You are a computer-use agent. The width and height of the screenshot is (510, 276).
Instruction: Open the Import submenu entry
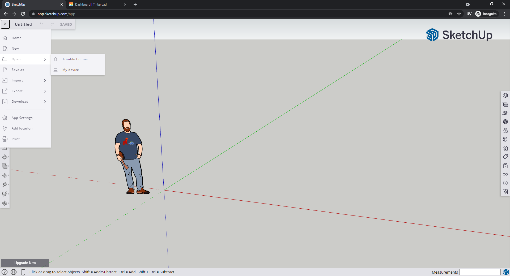[x=25, y=80]
